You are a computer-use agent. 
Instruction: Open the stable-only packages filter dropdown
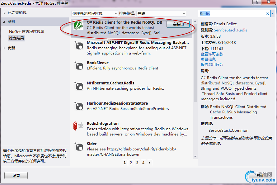(94, 14)
